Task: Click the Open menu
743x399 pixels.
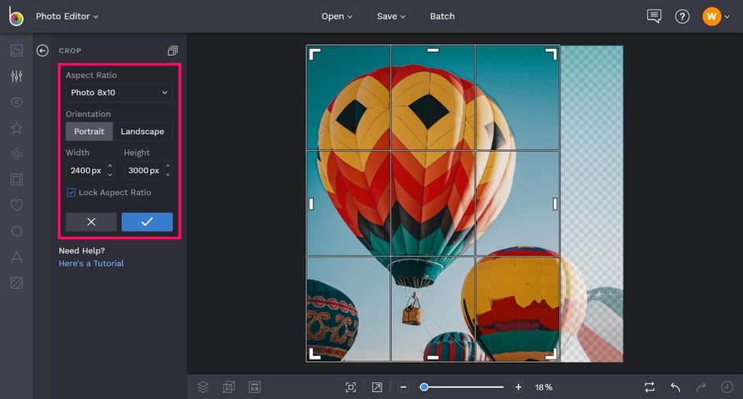Action: click(x=337, y=17)
